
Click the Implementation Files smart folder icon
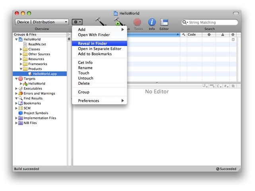21,118
